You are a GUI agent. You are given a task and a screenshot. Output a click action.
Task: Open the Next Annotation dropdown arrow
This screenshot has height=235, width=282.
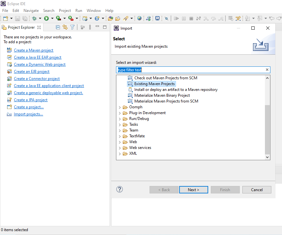pos(253,18)
